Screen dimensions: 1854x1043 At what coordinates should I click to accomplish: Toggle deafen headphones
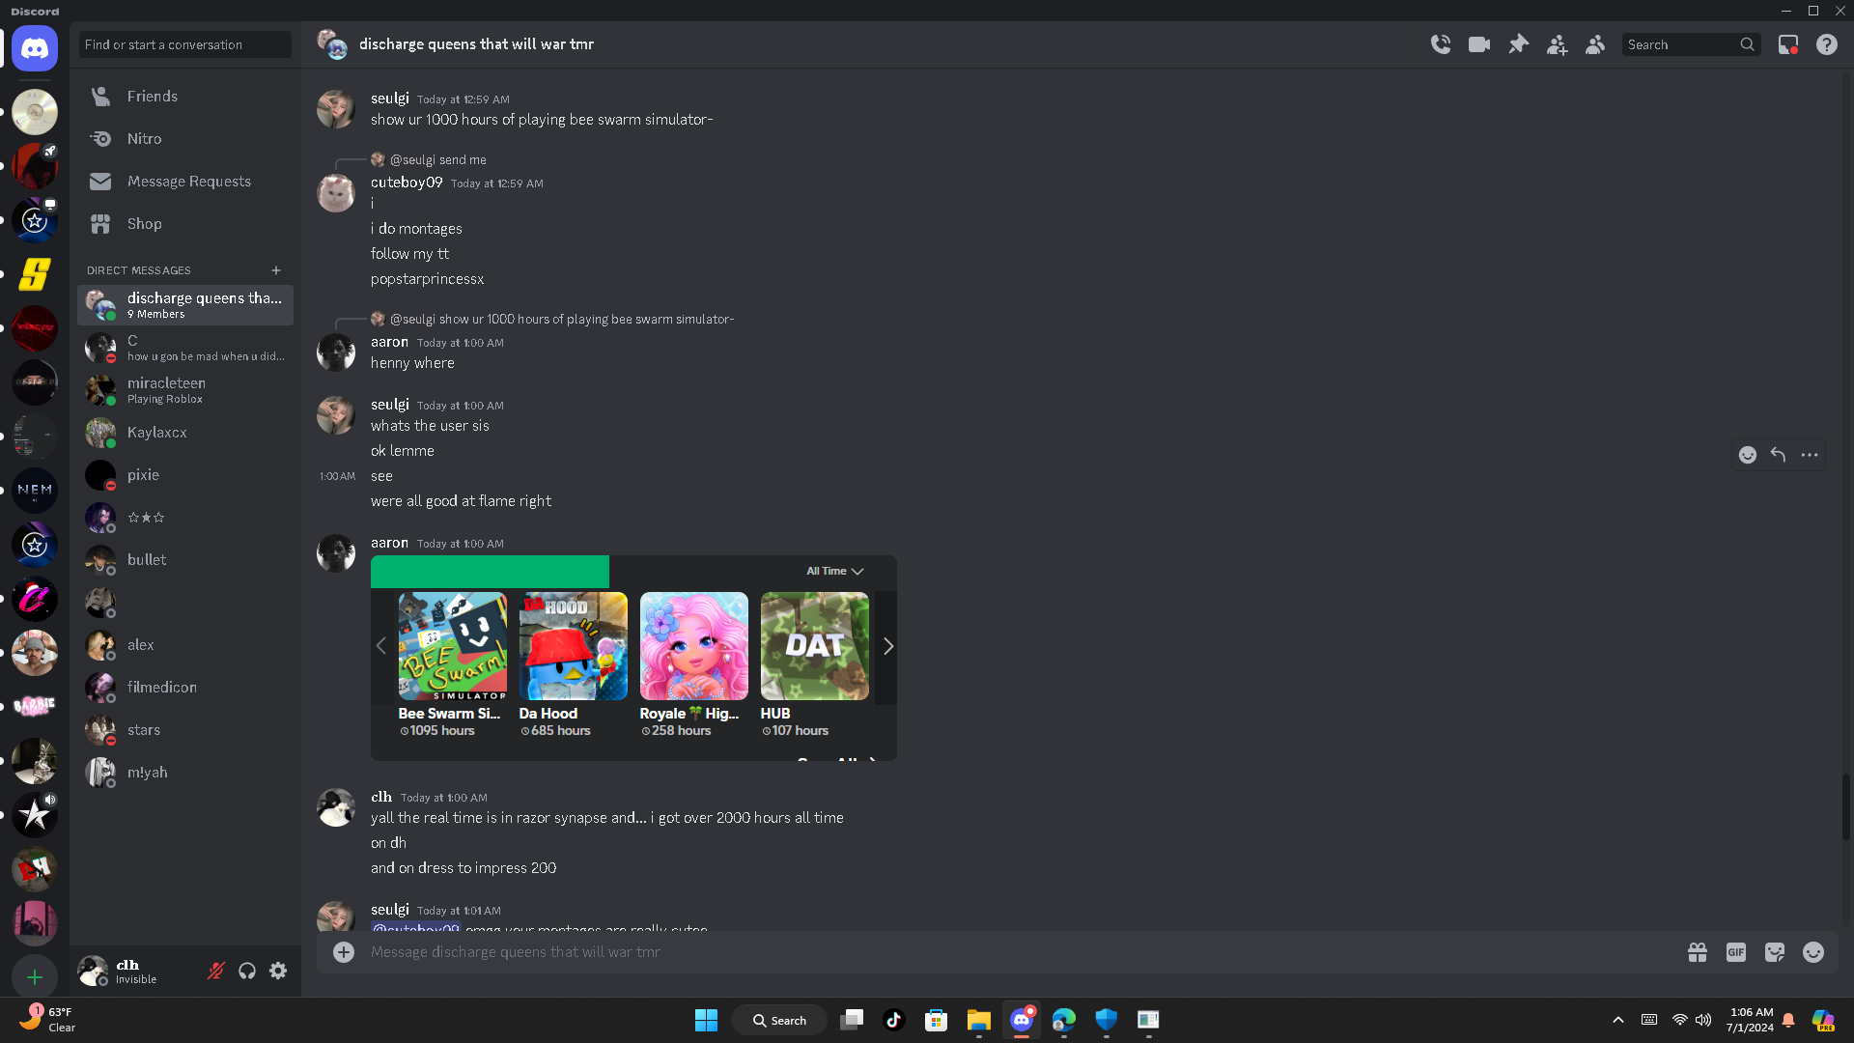tap(247, 971)
